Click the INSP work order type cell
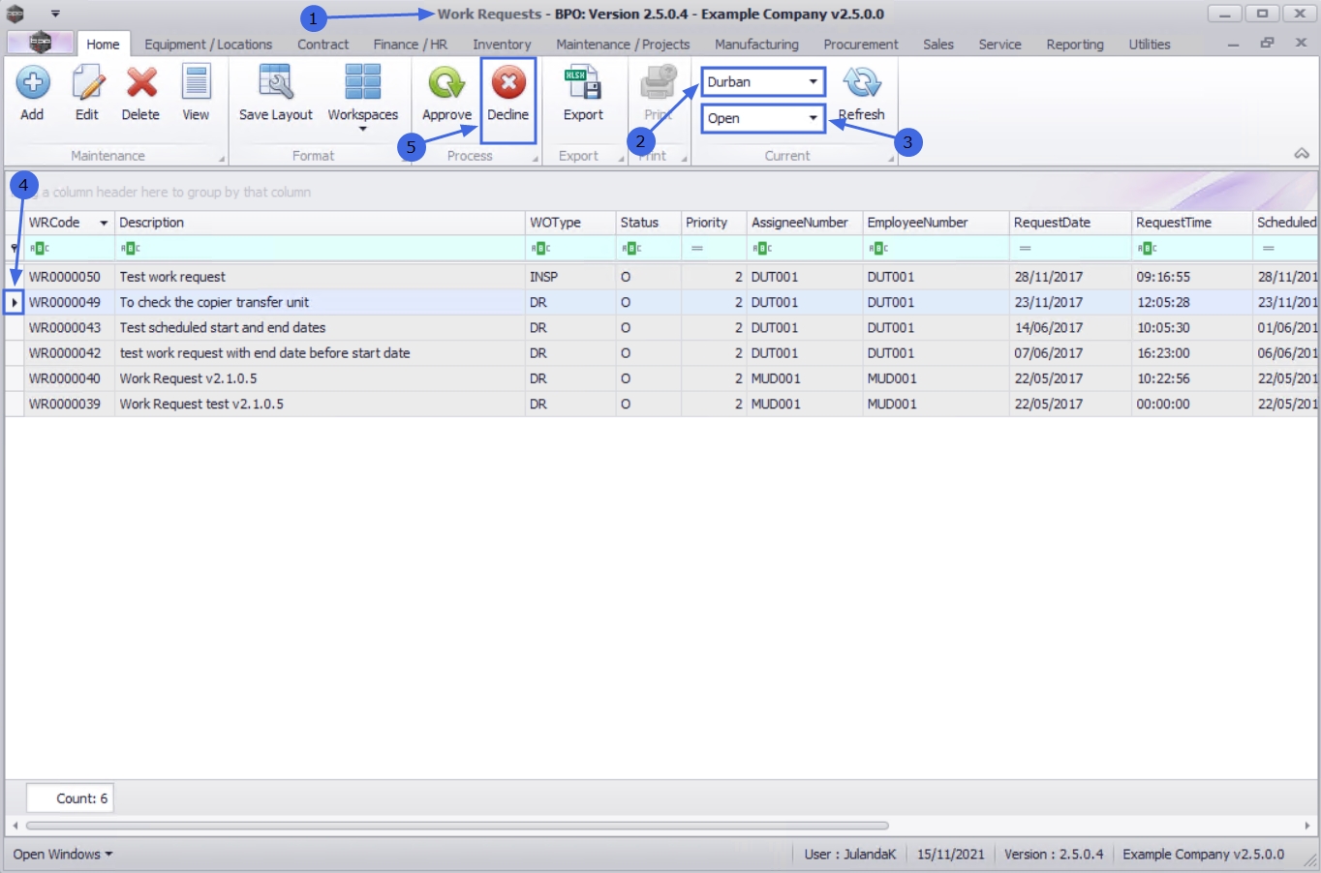Screen dimensions: 1321x873 tap(570, 277)
